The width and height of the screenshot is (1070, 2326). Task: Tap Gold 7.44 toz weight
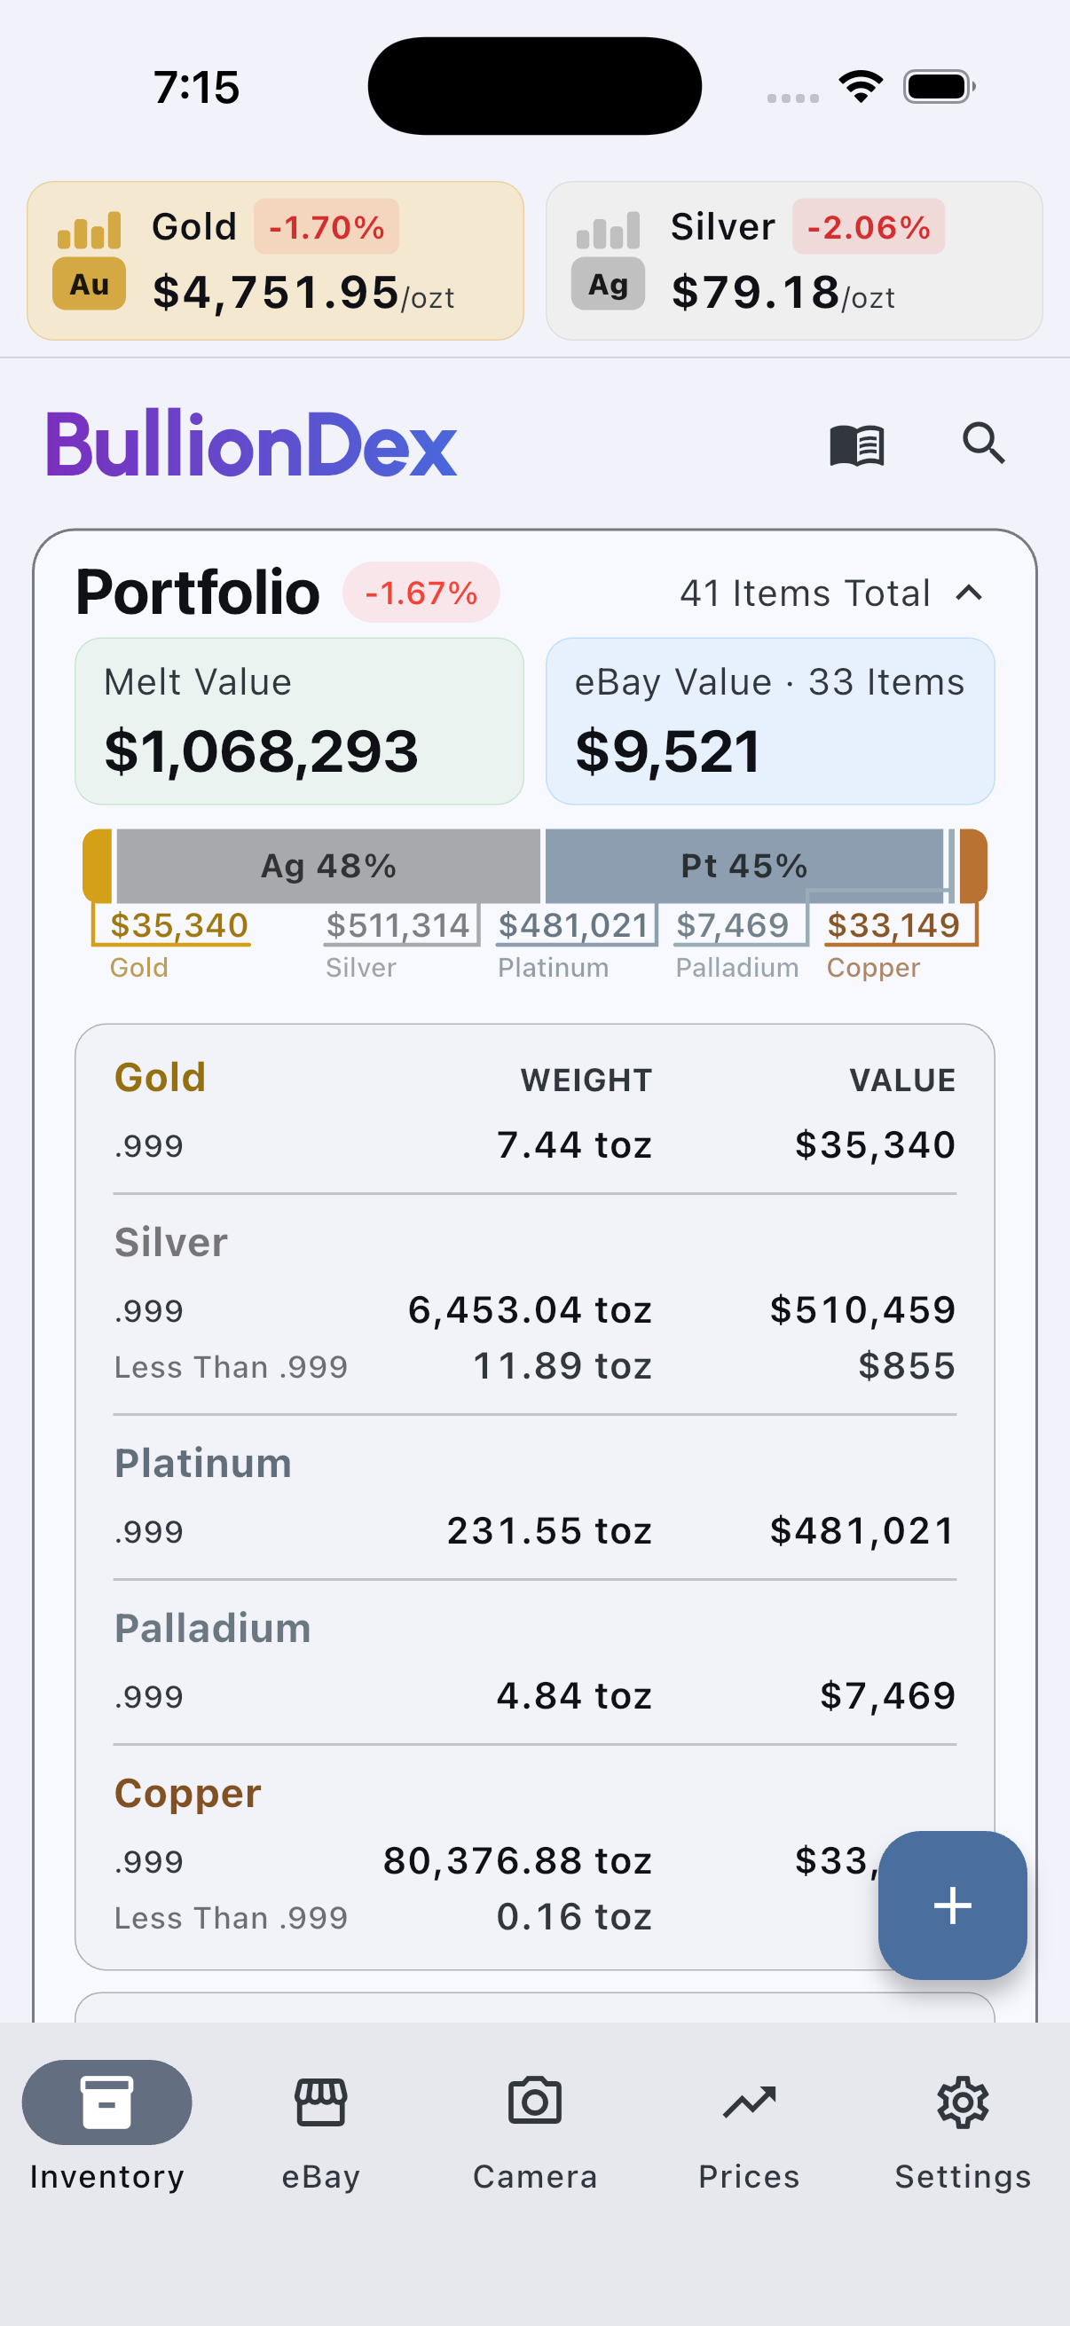(x=574, y=1145)
